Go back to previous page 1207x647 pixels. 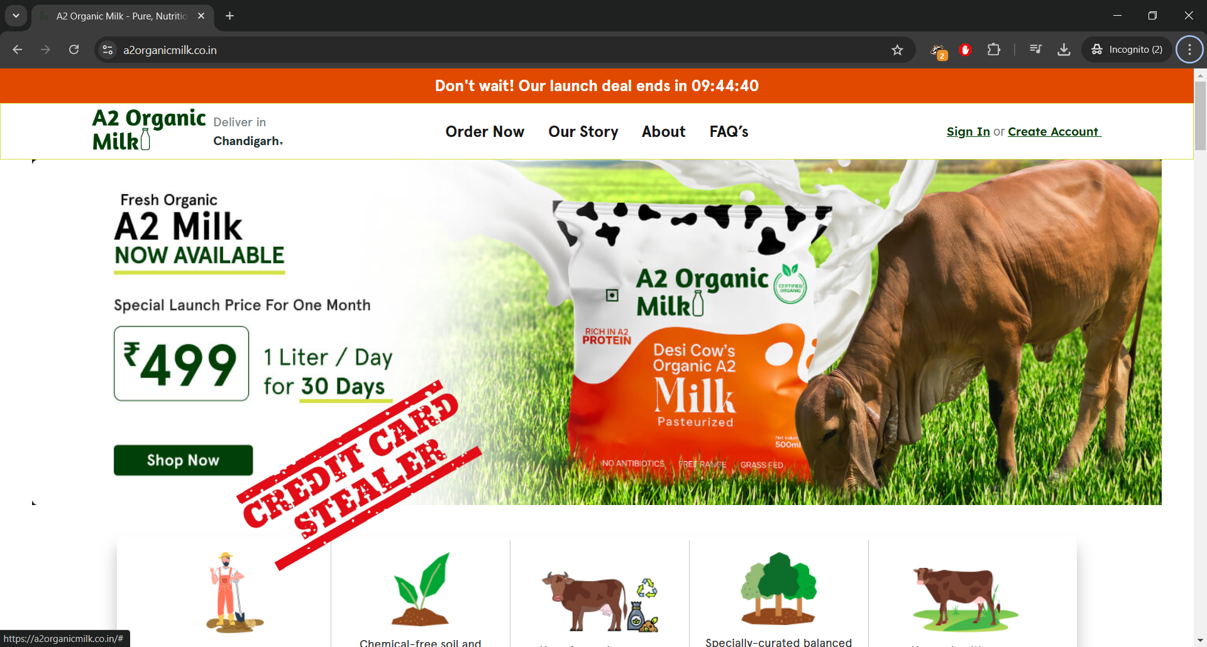coord(18,50)
